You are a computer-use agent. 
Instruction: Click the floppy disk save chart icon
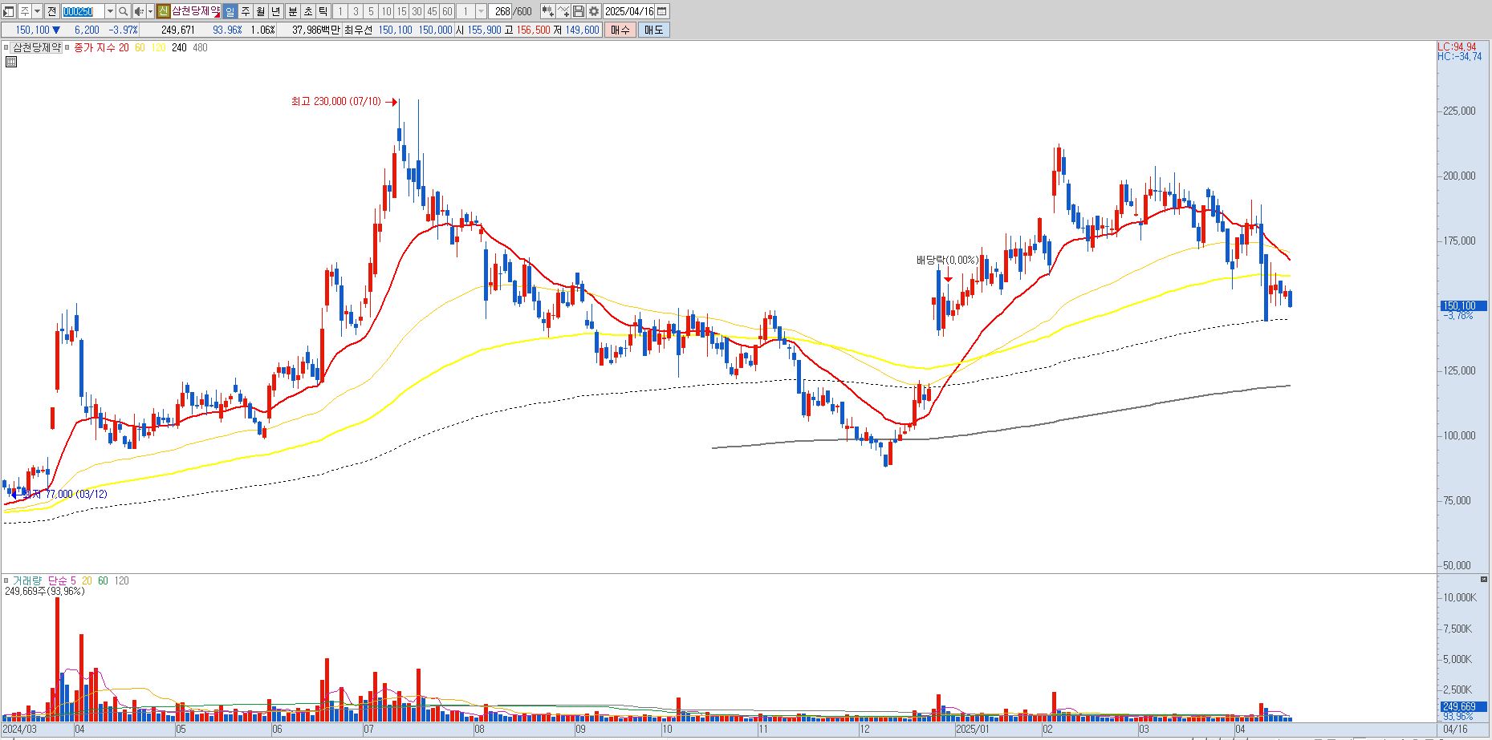578,11
